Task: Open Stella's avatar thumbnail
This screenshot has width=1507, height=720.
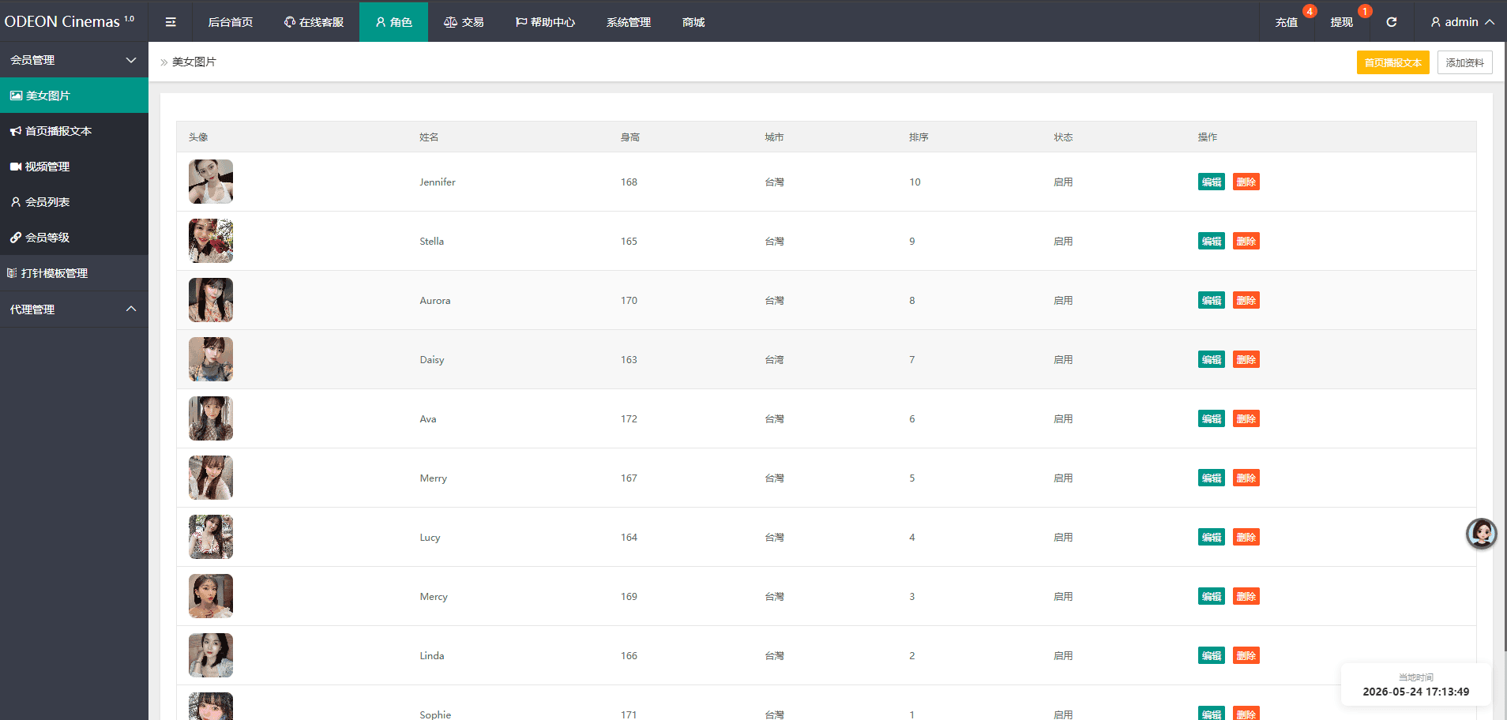Action: coord(211,241)
